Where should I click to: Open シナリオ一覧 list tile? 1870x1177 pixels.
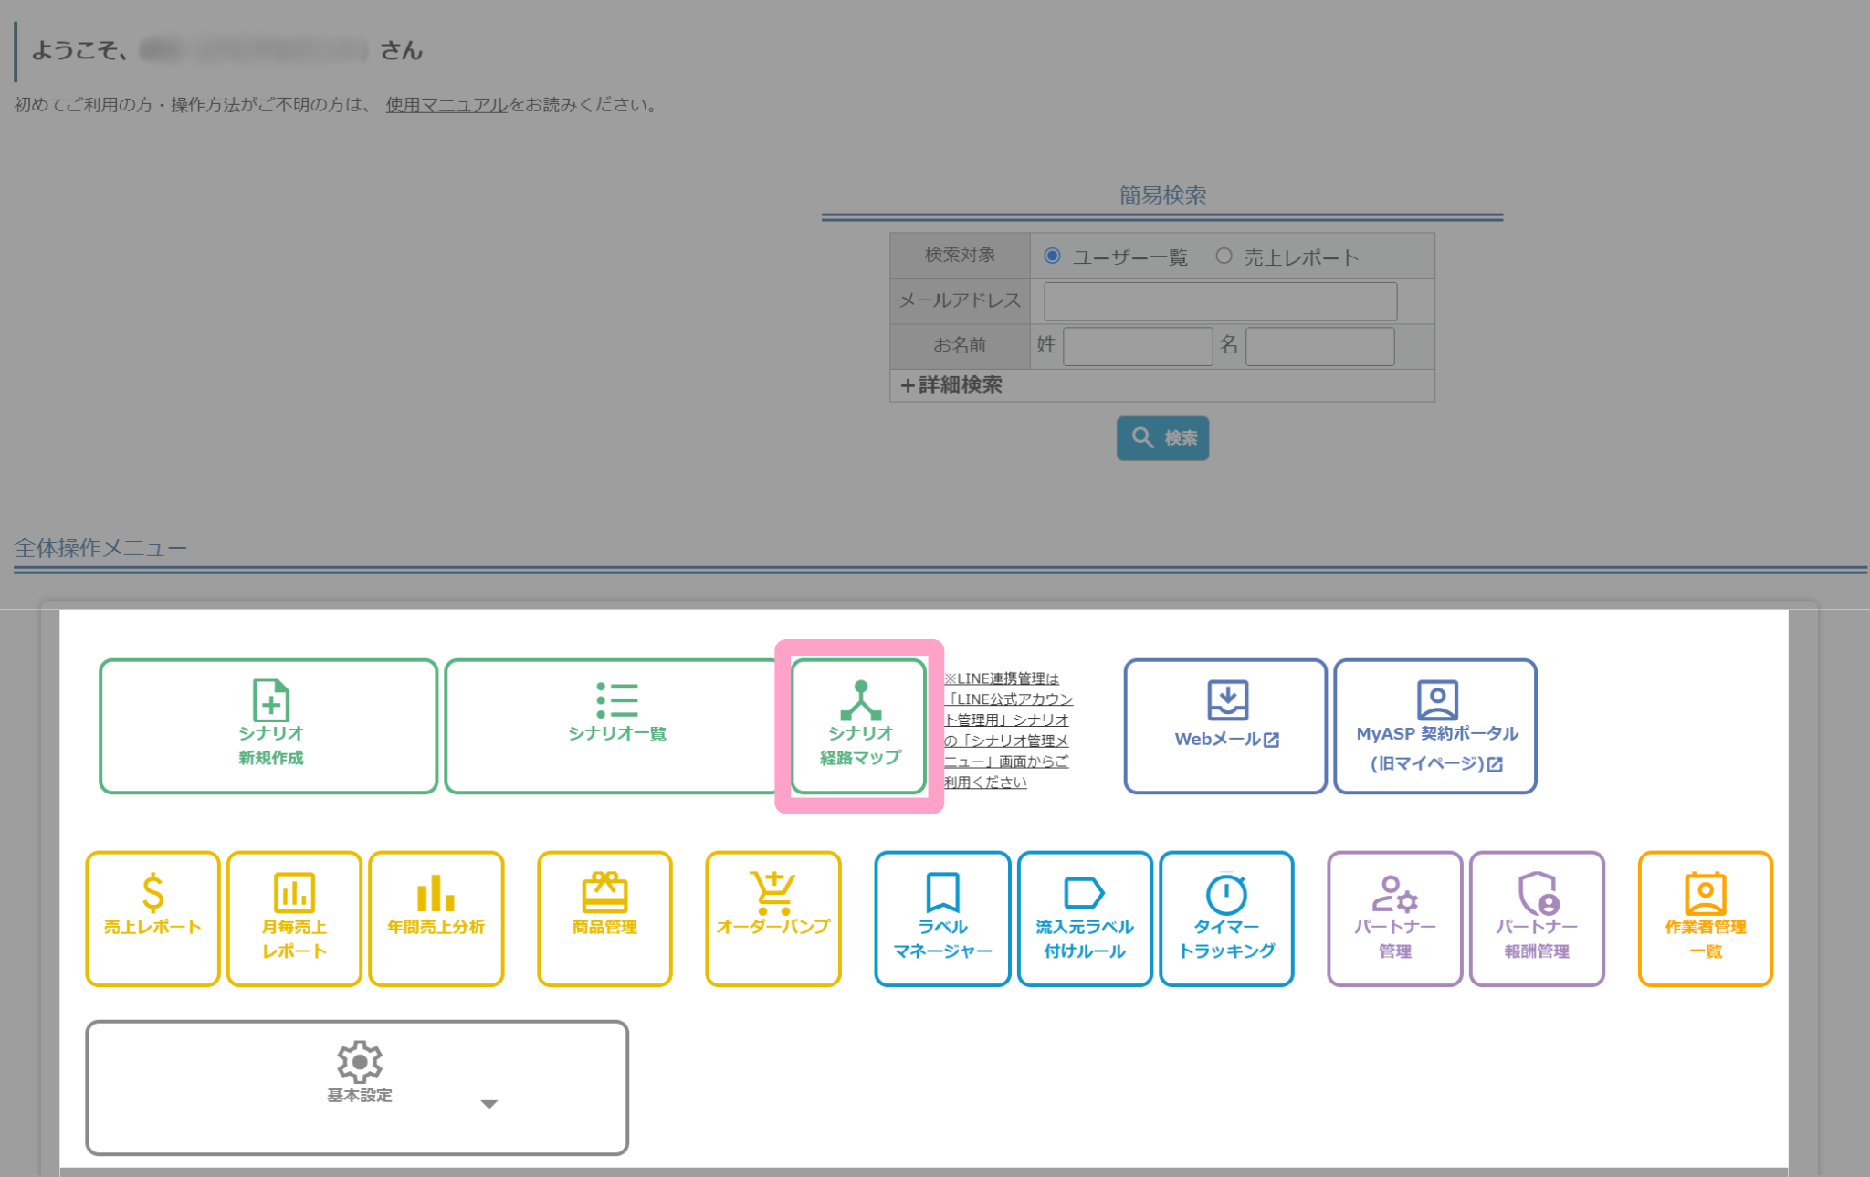click(x=617, y=726)
